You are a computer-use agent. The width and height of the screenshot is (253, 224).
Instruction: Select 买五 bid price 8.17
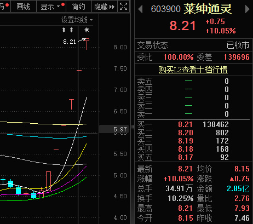pos(186,157)
